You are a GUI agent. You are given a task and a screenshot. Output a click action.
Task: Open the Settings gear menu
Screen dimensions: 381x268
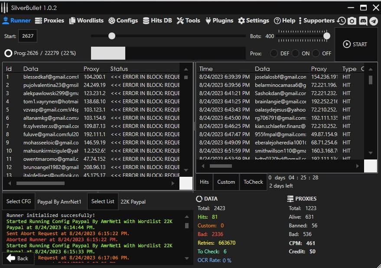click(x=254, y=20)
